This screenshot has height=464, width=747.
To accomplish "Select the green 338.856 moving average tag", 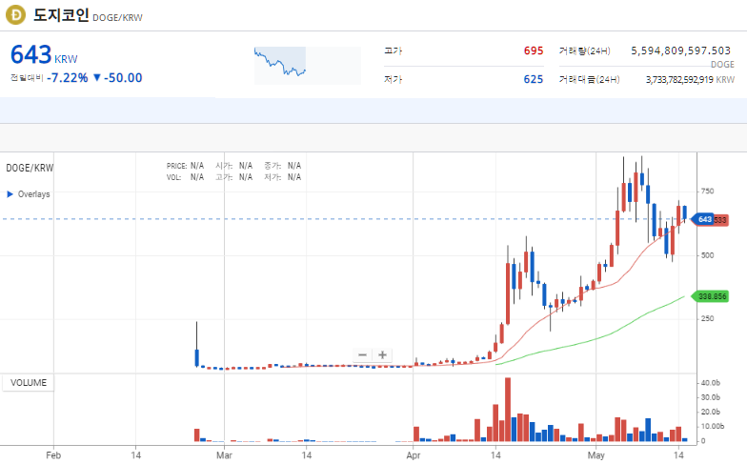I will (x=711, y=297).
